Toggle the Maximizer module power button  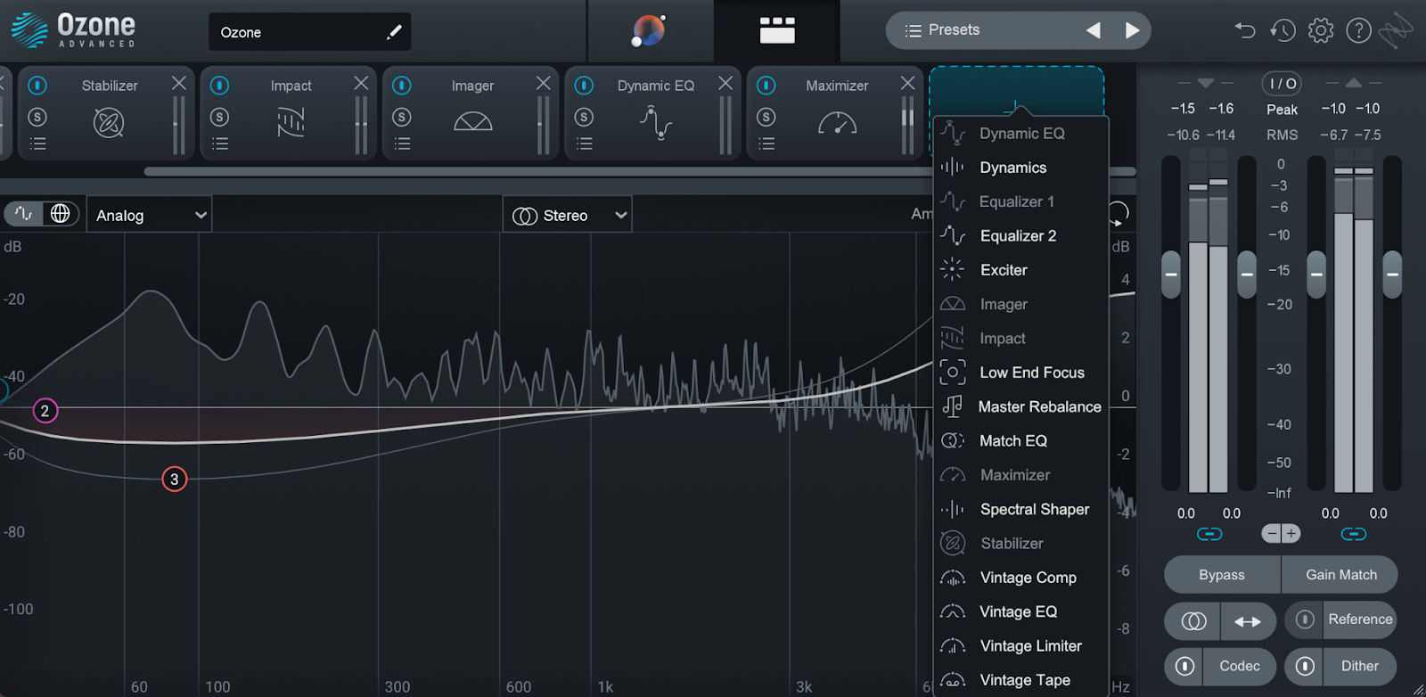click(x=766, y=86)
